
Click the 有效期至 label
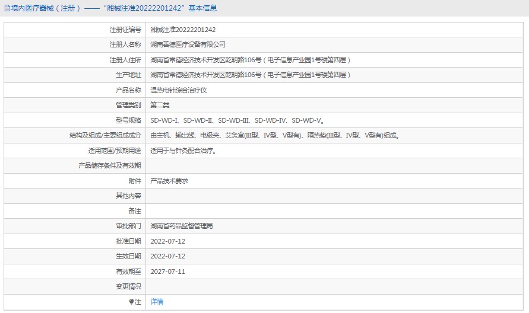point(128,272)
